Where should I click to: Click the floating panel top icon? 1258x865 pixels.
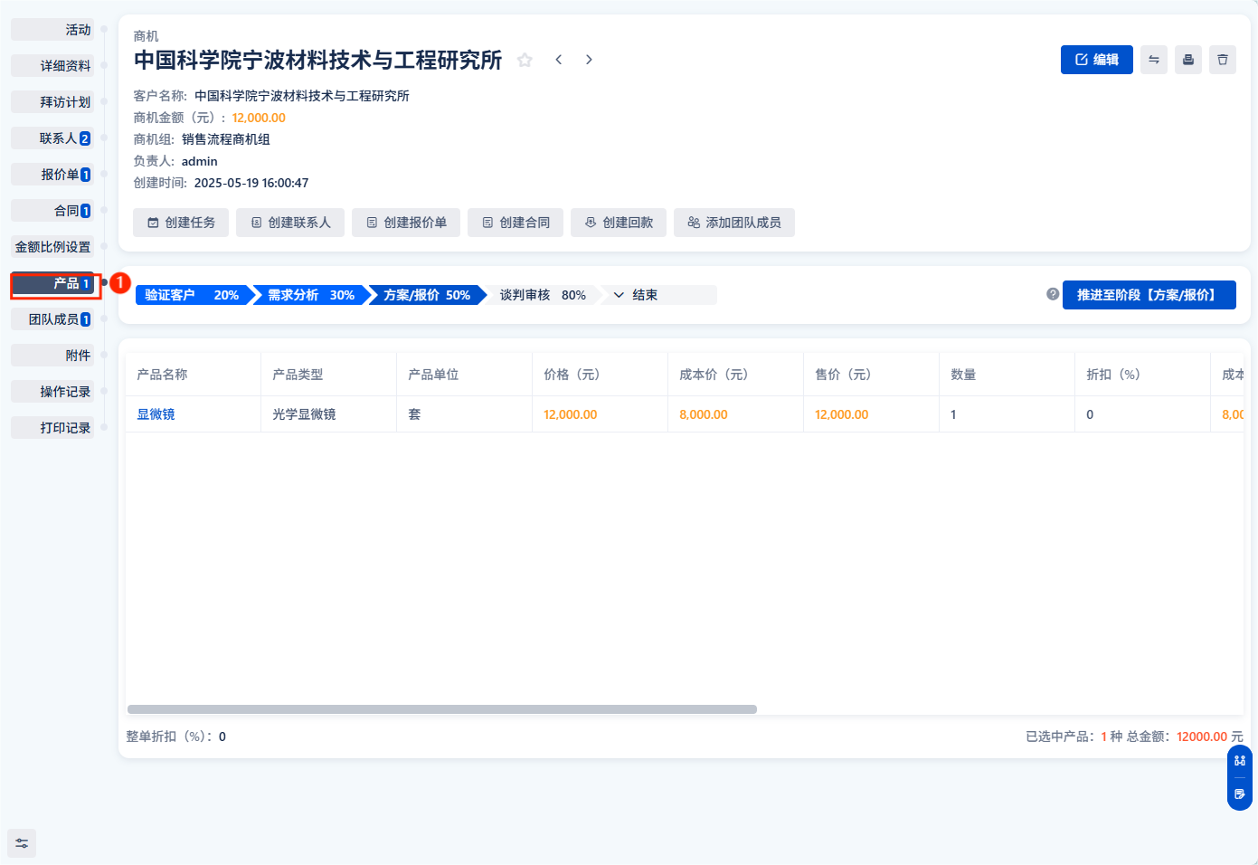1240,760
